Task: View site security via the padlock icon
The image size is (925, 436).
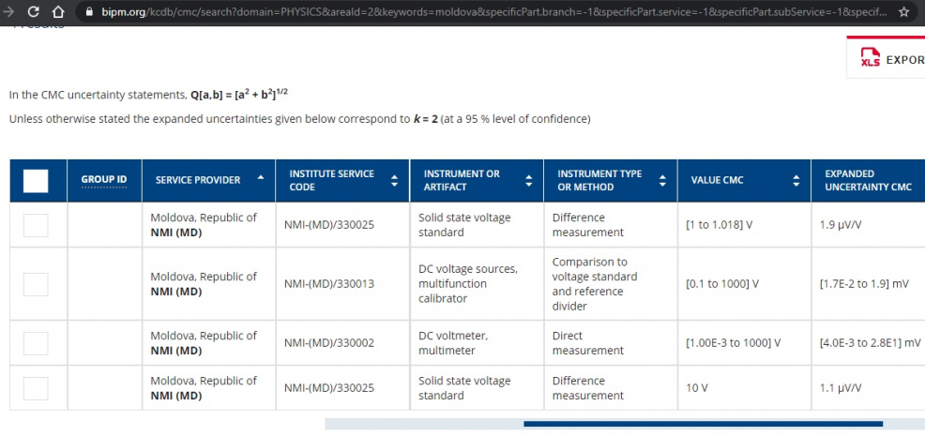Action: pyautogui.click(x=90, y=12)
